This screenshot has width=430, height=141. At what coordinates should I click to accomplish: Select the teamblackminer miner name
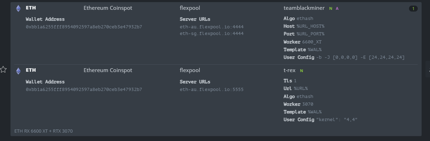click(x=304, y=8)
